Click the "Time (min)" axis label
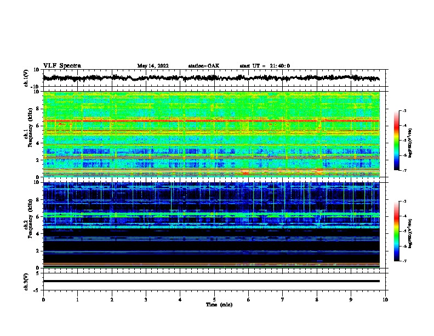Image resolution: width=434 pixels, height=336 pixels. 219,305
